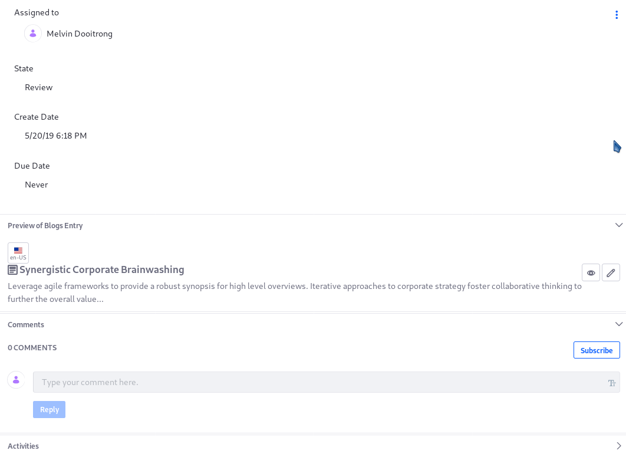The width and height of the screenshot is (626, 457).
Task: Open the Synergistic Corporate Brainwashing title
Action: pos(102,270)
